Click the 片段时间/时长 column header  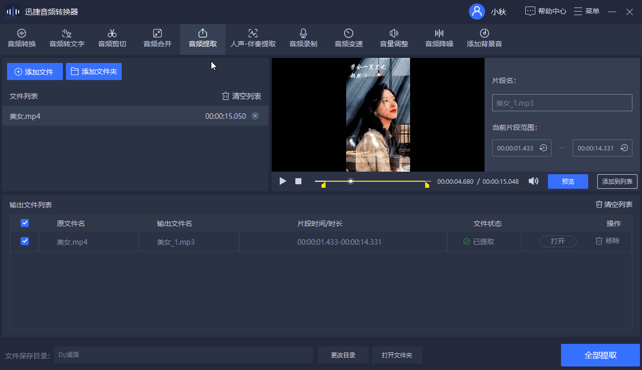click(x=320, y=224)
